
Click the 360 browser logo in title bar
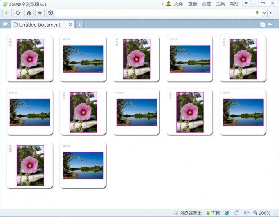click(x=5, y=4)
